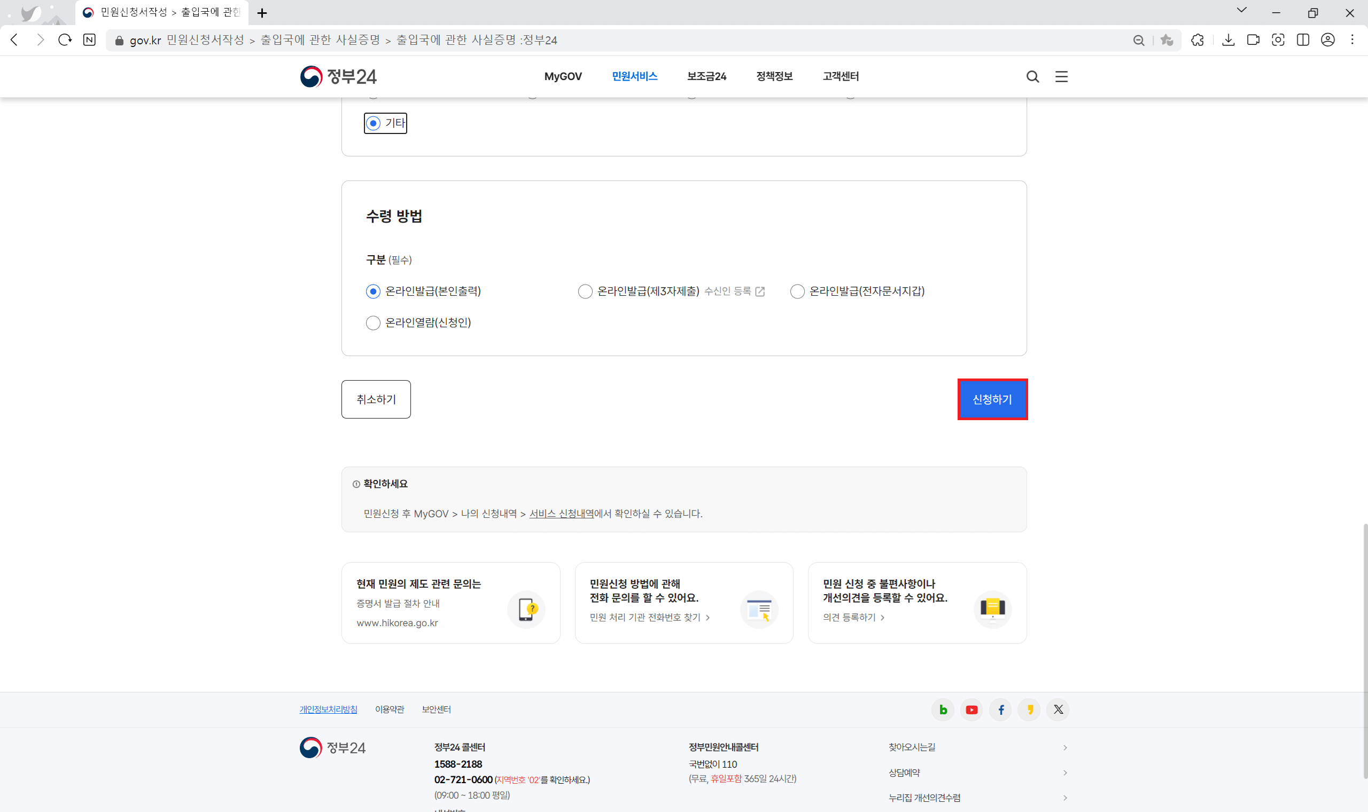Open the MyGOV menu item
The width and height of the screenshot is (1368, 812).
point(562,76)
